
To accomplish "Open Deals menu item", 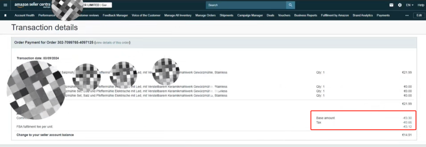I will click(271, 15).
